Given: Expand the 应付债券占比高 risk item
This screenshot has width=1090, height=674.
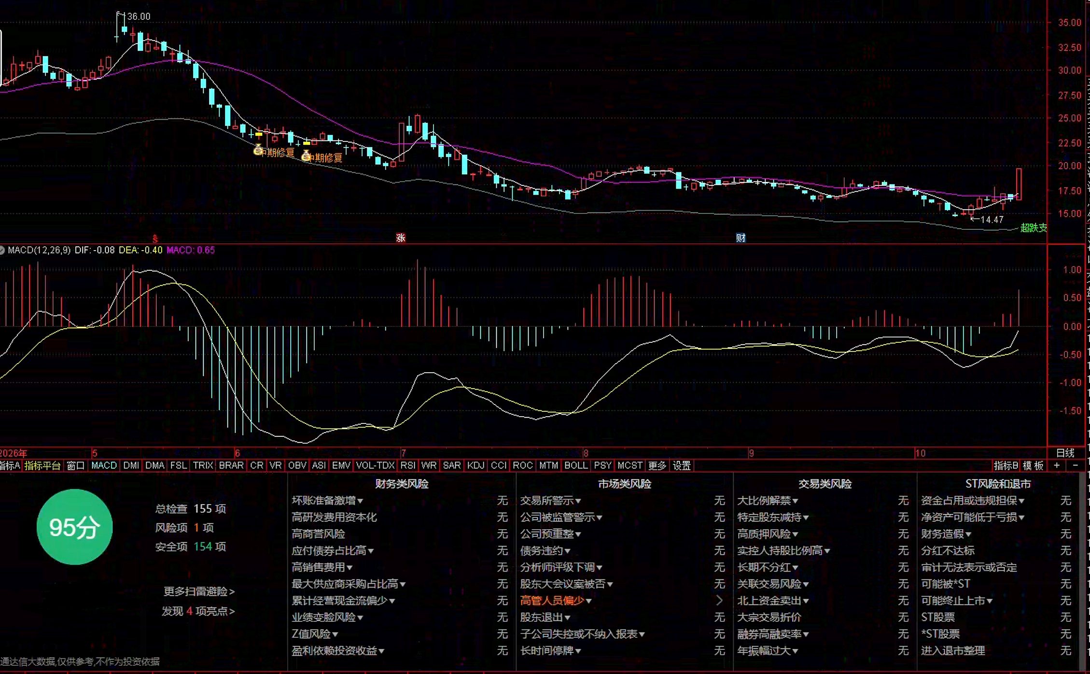Looking at the screenshot, I should [x=333, y=550].
